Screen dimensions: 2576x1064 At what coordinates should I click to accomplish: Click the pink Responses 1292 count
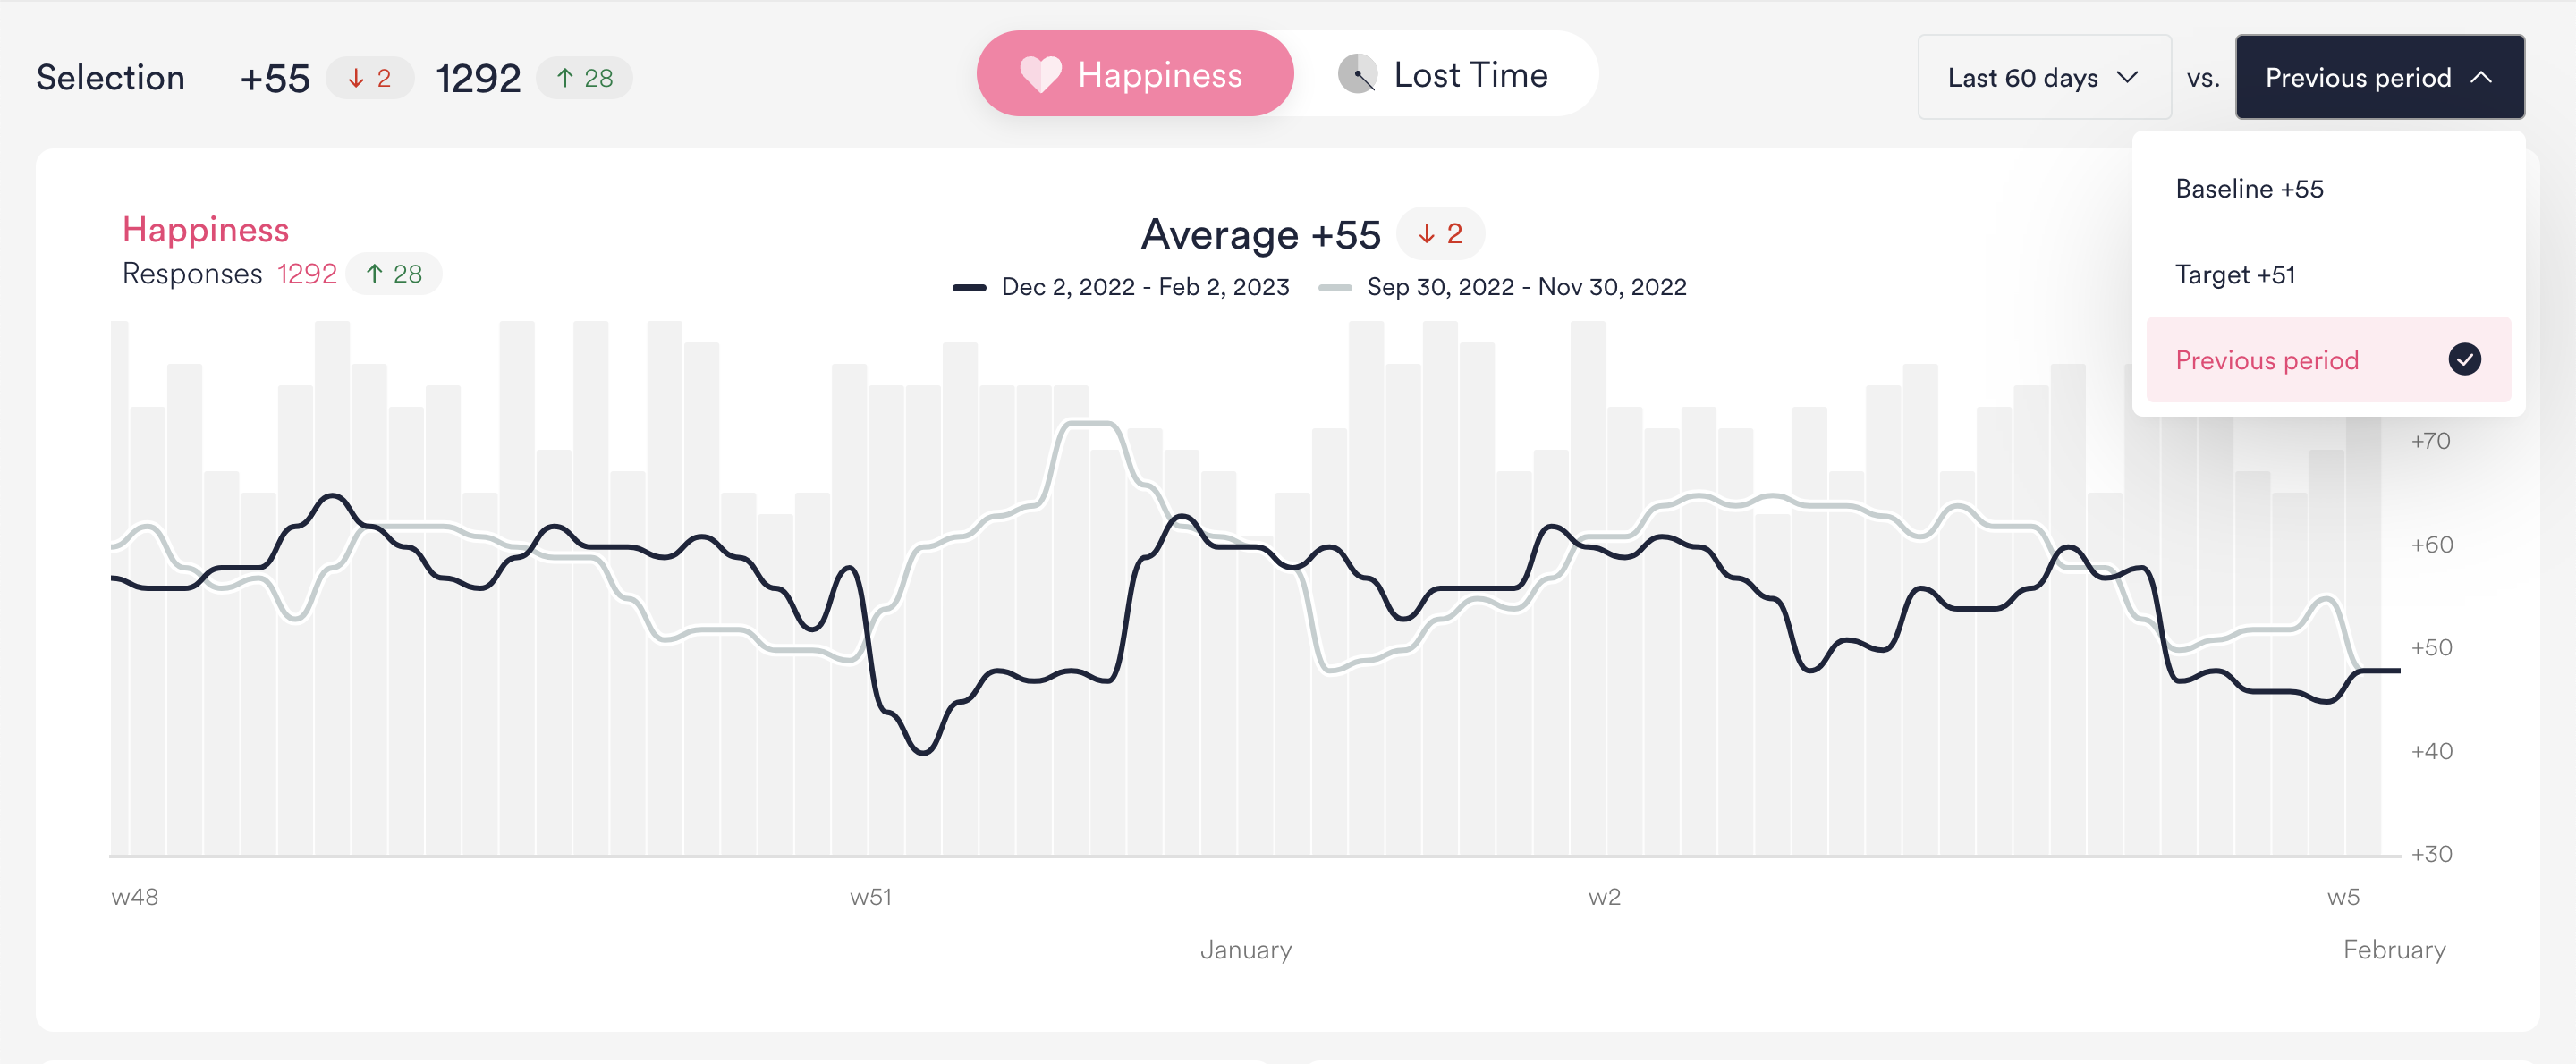[x=307, y=274]
